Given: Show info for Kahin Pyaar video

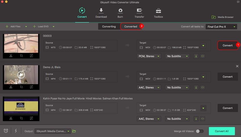Looking at the screenshot, I should [196, 119].
